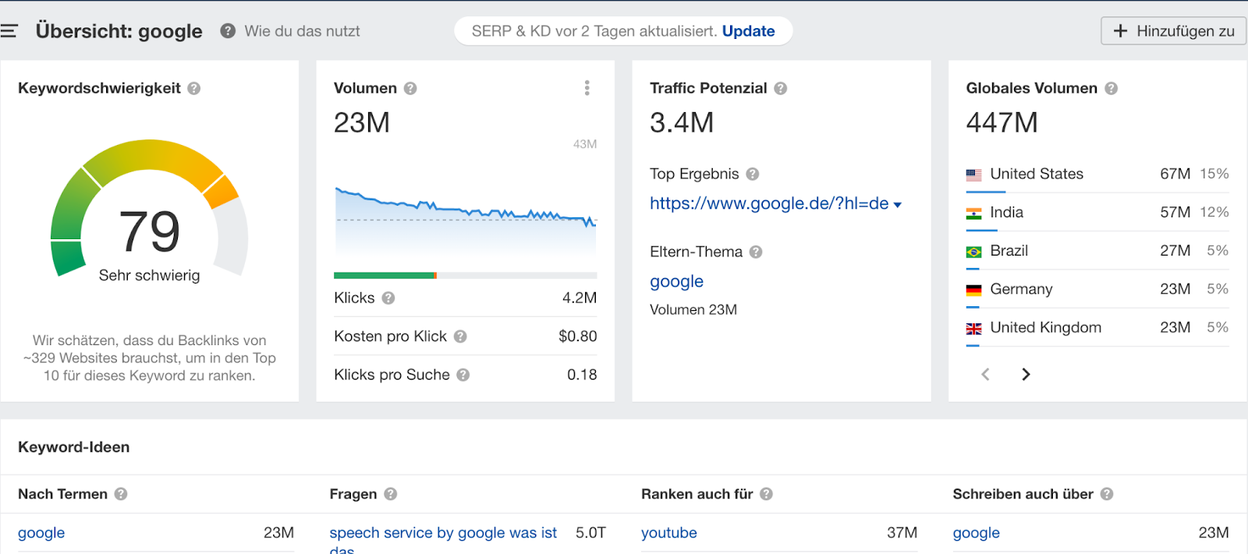Open the Volumen three-dot options menu
This screenshot has height=554, width=1248.
tap(587, 88)
